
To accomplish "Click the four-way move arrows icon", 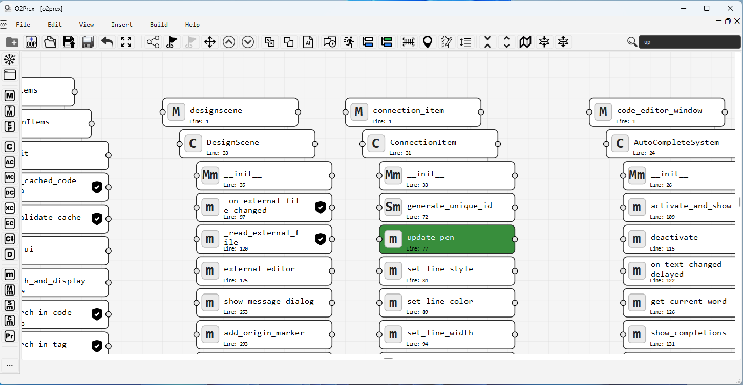I will pos(210,42).
